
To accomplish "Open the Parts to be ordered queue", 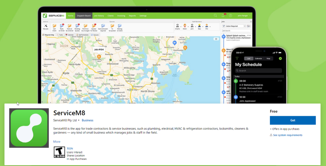I will pyautogui.click(x=69, y=27).
